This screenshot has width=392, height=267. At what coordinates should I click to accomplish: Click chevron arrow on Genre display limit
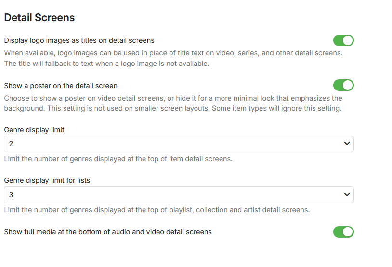(347, 144)
